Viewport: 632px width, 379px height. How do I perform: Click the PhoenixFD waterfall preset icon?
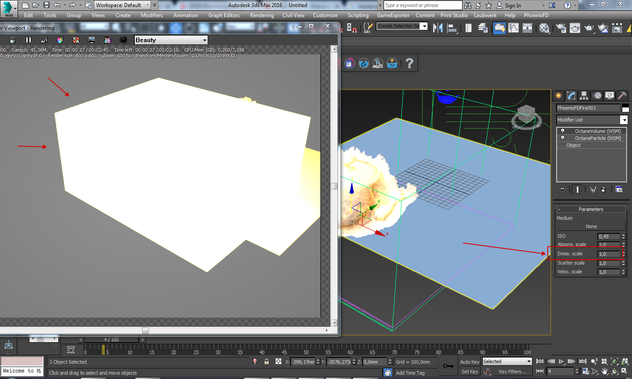pyautogui.click(x=378, y=64)
